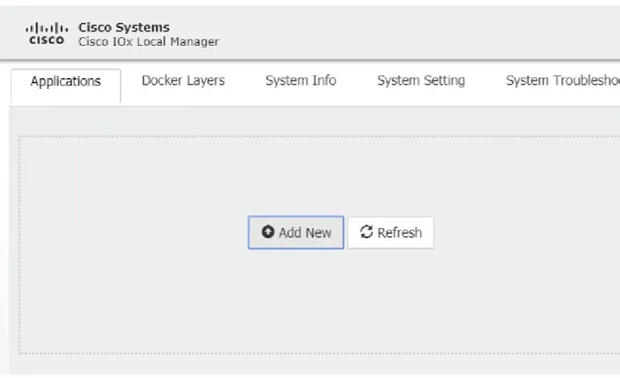Image resolution: width=620 pixels, height=378 pixels.
Task: Click the 'Cisco IOx Local Manager' subtitle
Action: coord(148,42)
